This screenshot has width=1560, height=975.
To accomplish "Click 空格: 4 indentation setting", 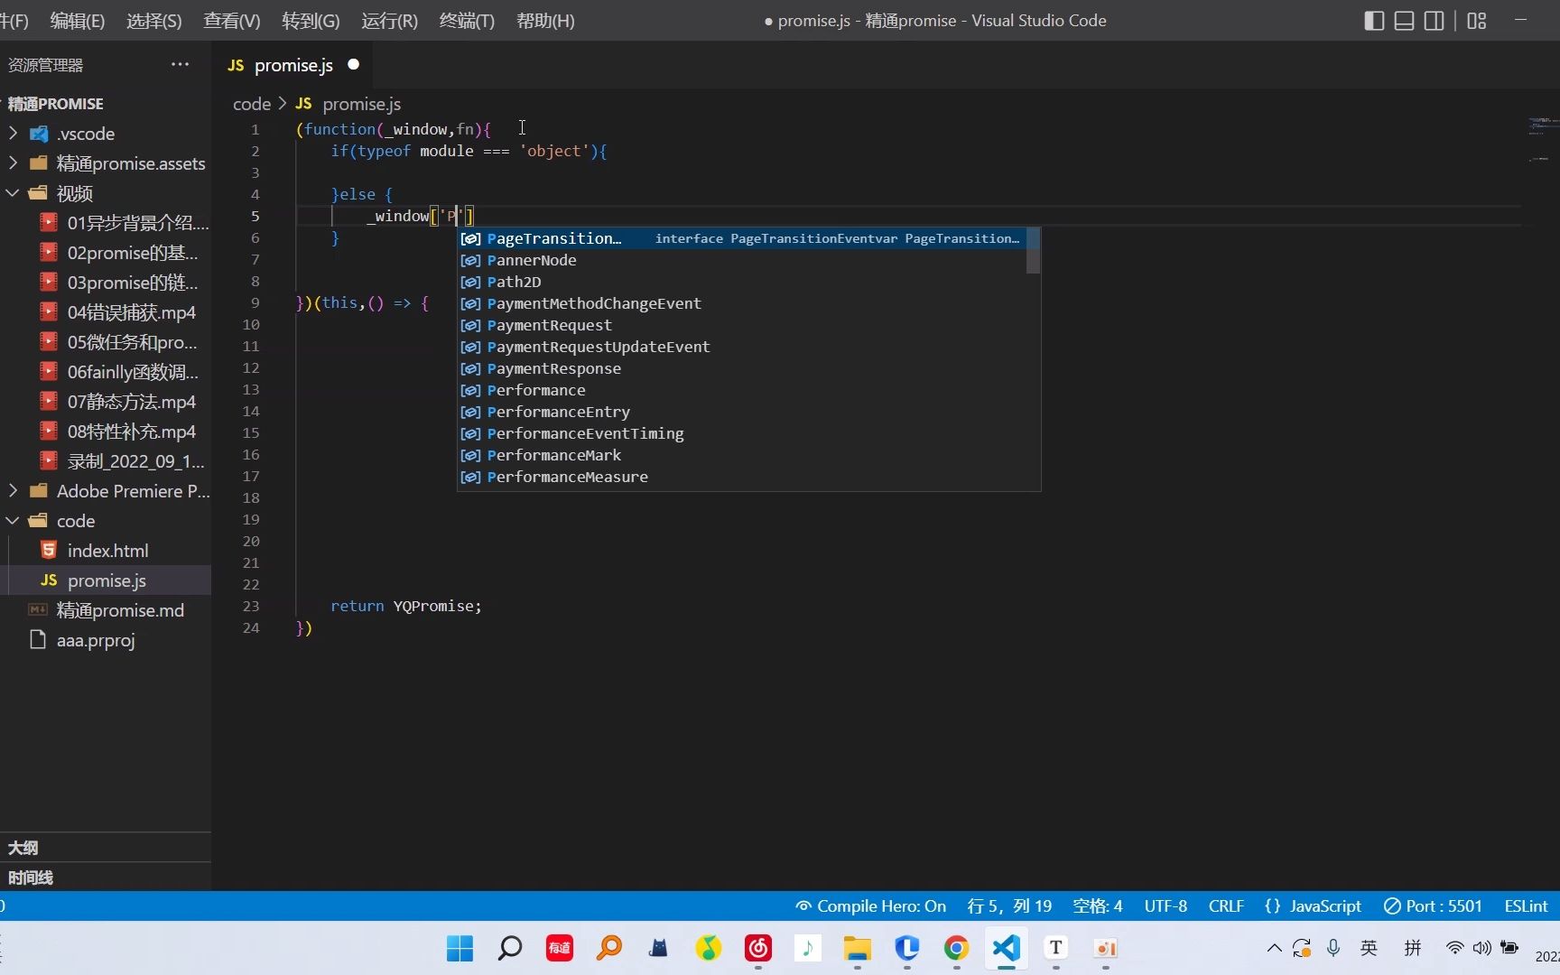I will point(1097,905).
